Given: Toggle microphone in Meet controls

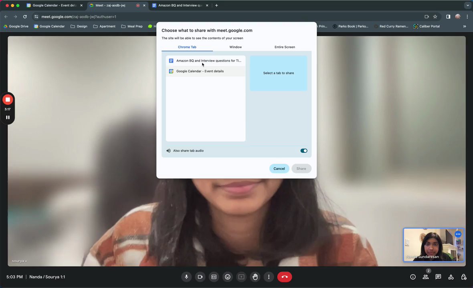Looking at the screenshot, I should (x=186, y=277).
